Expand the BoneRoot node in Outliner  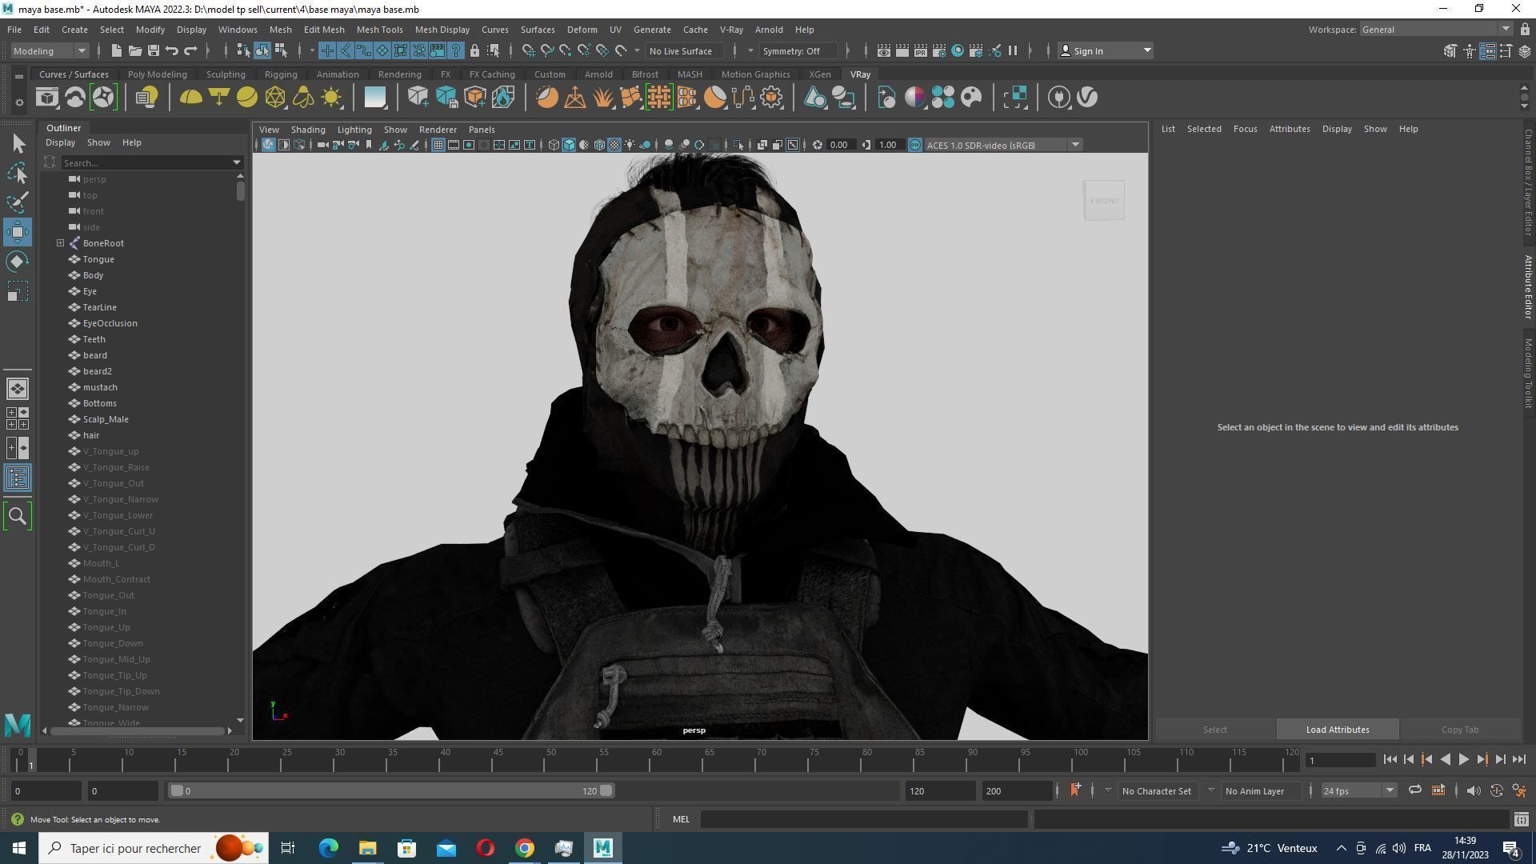60,243
